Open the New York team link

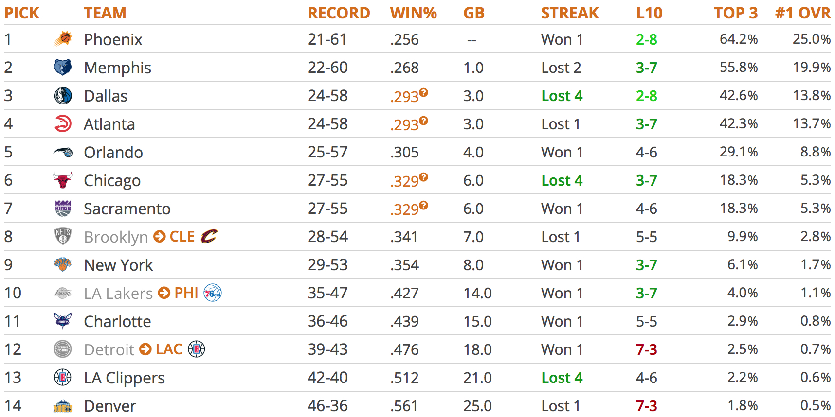pyautogui.click(x=118, y=265)
